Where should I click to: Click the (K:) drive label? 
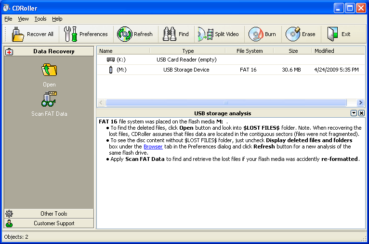pos(121,60)
